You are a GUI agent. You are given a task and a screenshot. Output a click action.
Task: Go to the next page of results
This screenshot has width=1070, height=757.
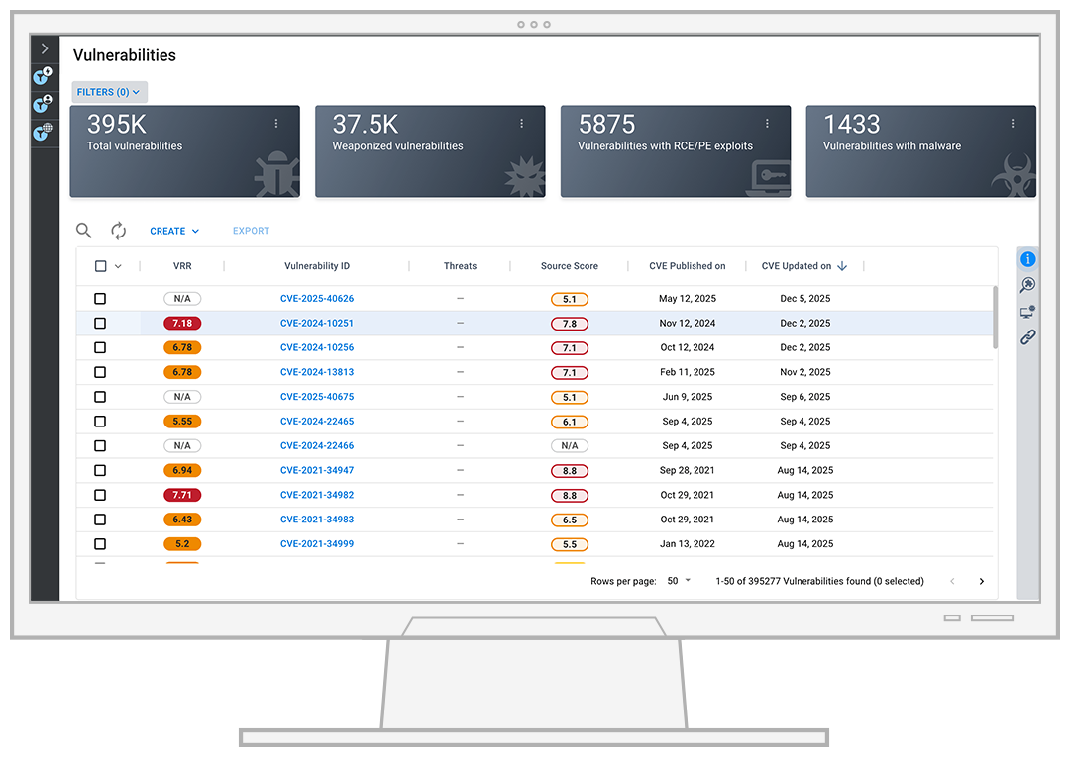981,581
